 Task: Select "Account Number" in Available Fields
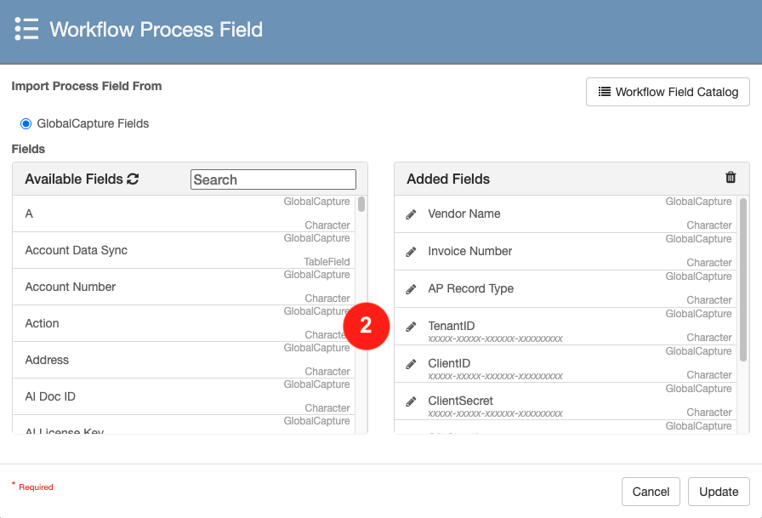coord(184,287)
